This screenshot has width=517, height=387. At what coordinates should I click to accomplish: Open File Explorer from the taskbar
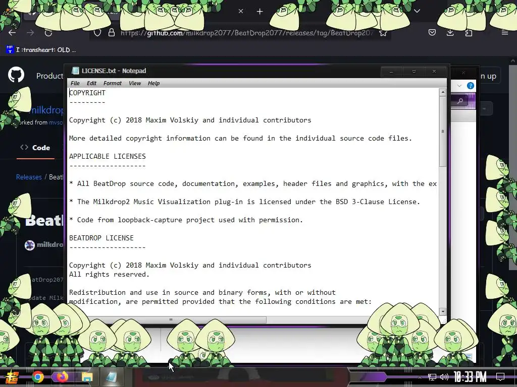tap(87, 377)
